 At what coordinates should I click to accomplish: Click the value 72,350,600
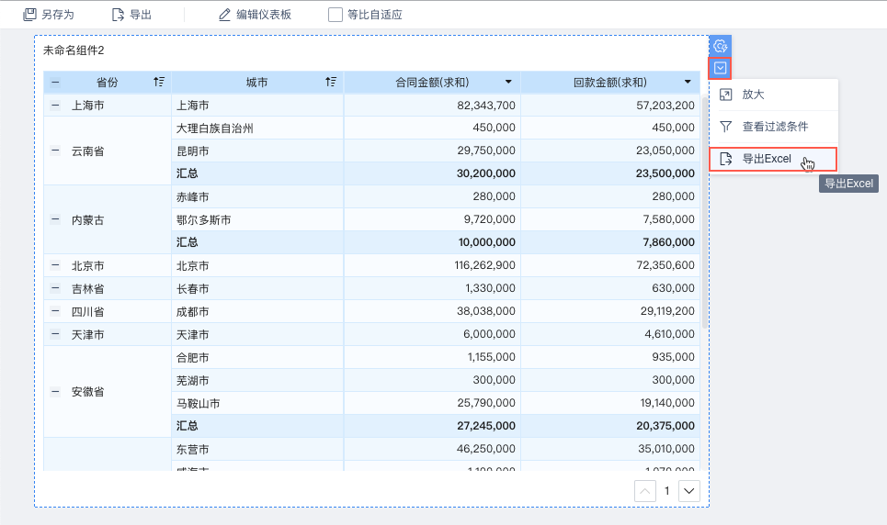[x=665, y=265]
